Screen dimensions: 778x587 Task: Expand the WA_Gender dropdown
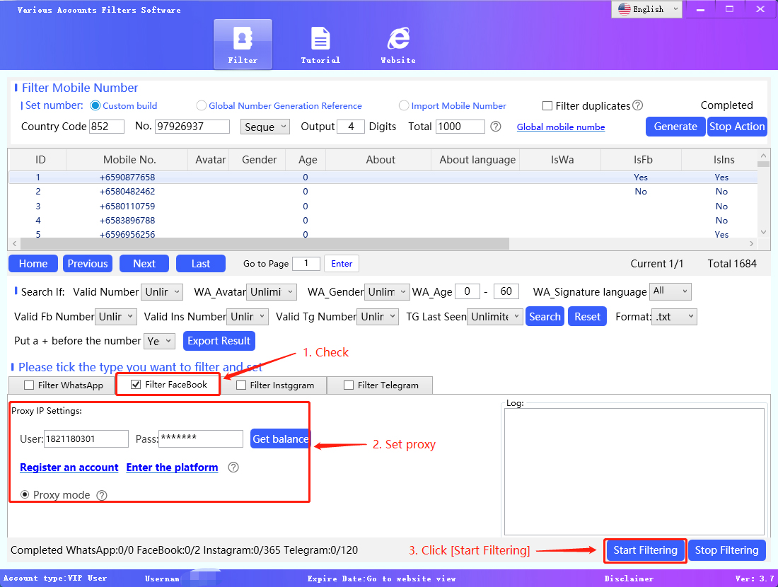click(386, 292)
